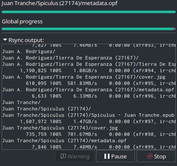This screenshot has width=177, height=166.
Task: Select the Tierra De Esperanza cover.jpg line
Action: pos(84,77)
